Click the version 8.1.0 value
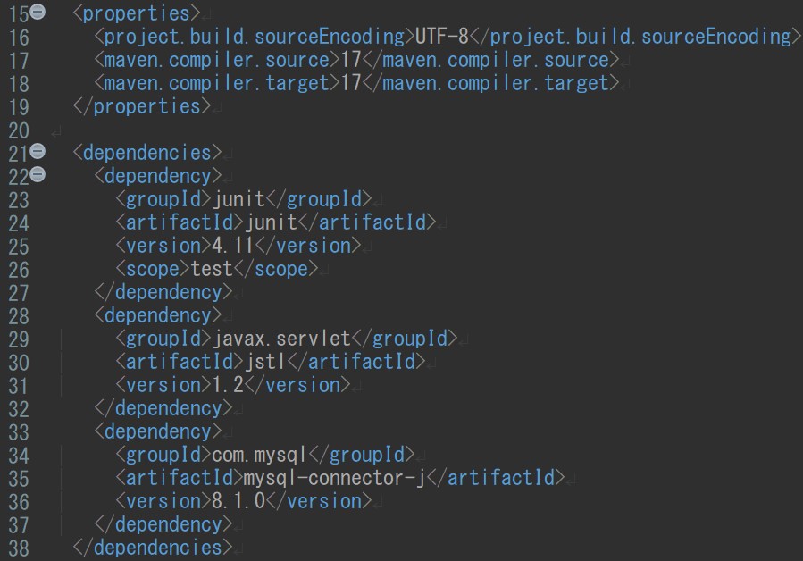 click(238, 501)
